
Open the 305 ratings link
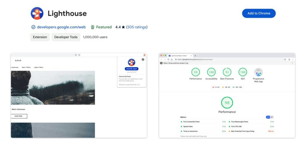click(137, 27)
